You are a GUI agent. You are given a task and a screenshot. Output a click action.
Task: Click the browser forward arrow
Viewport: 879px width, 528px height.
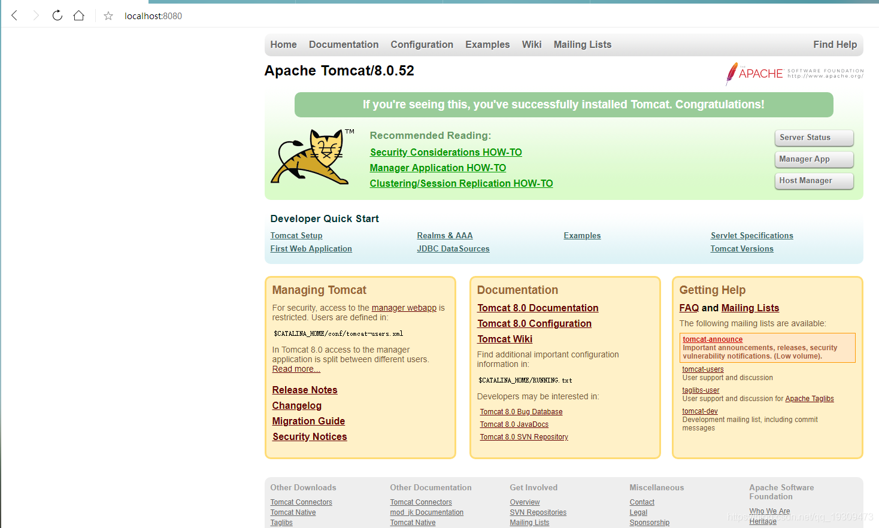pyautogui.click(x=36, y=16)
